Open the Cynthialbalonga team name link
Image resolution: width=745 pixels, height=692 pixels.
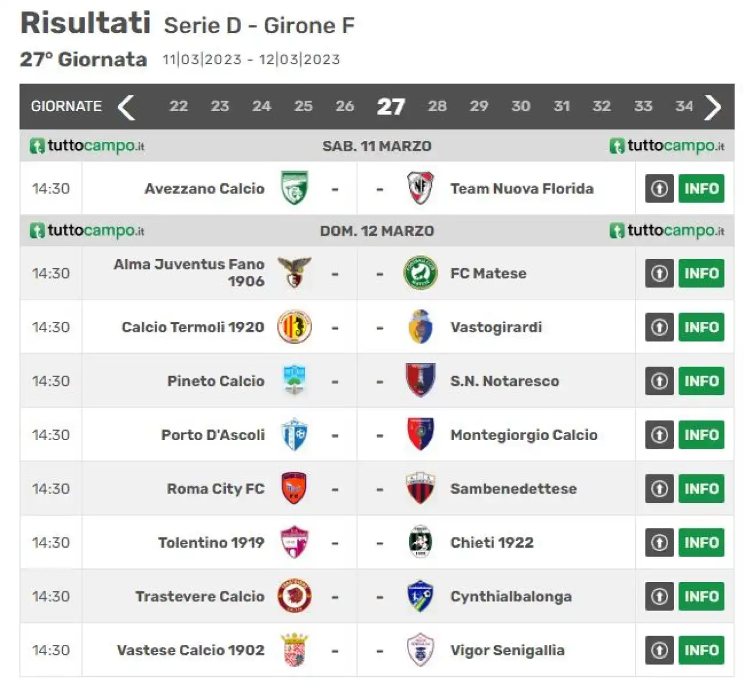pyautogui.click(x=511, y=597)
